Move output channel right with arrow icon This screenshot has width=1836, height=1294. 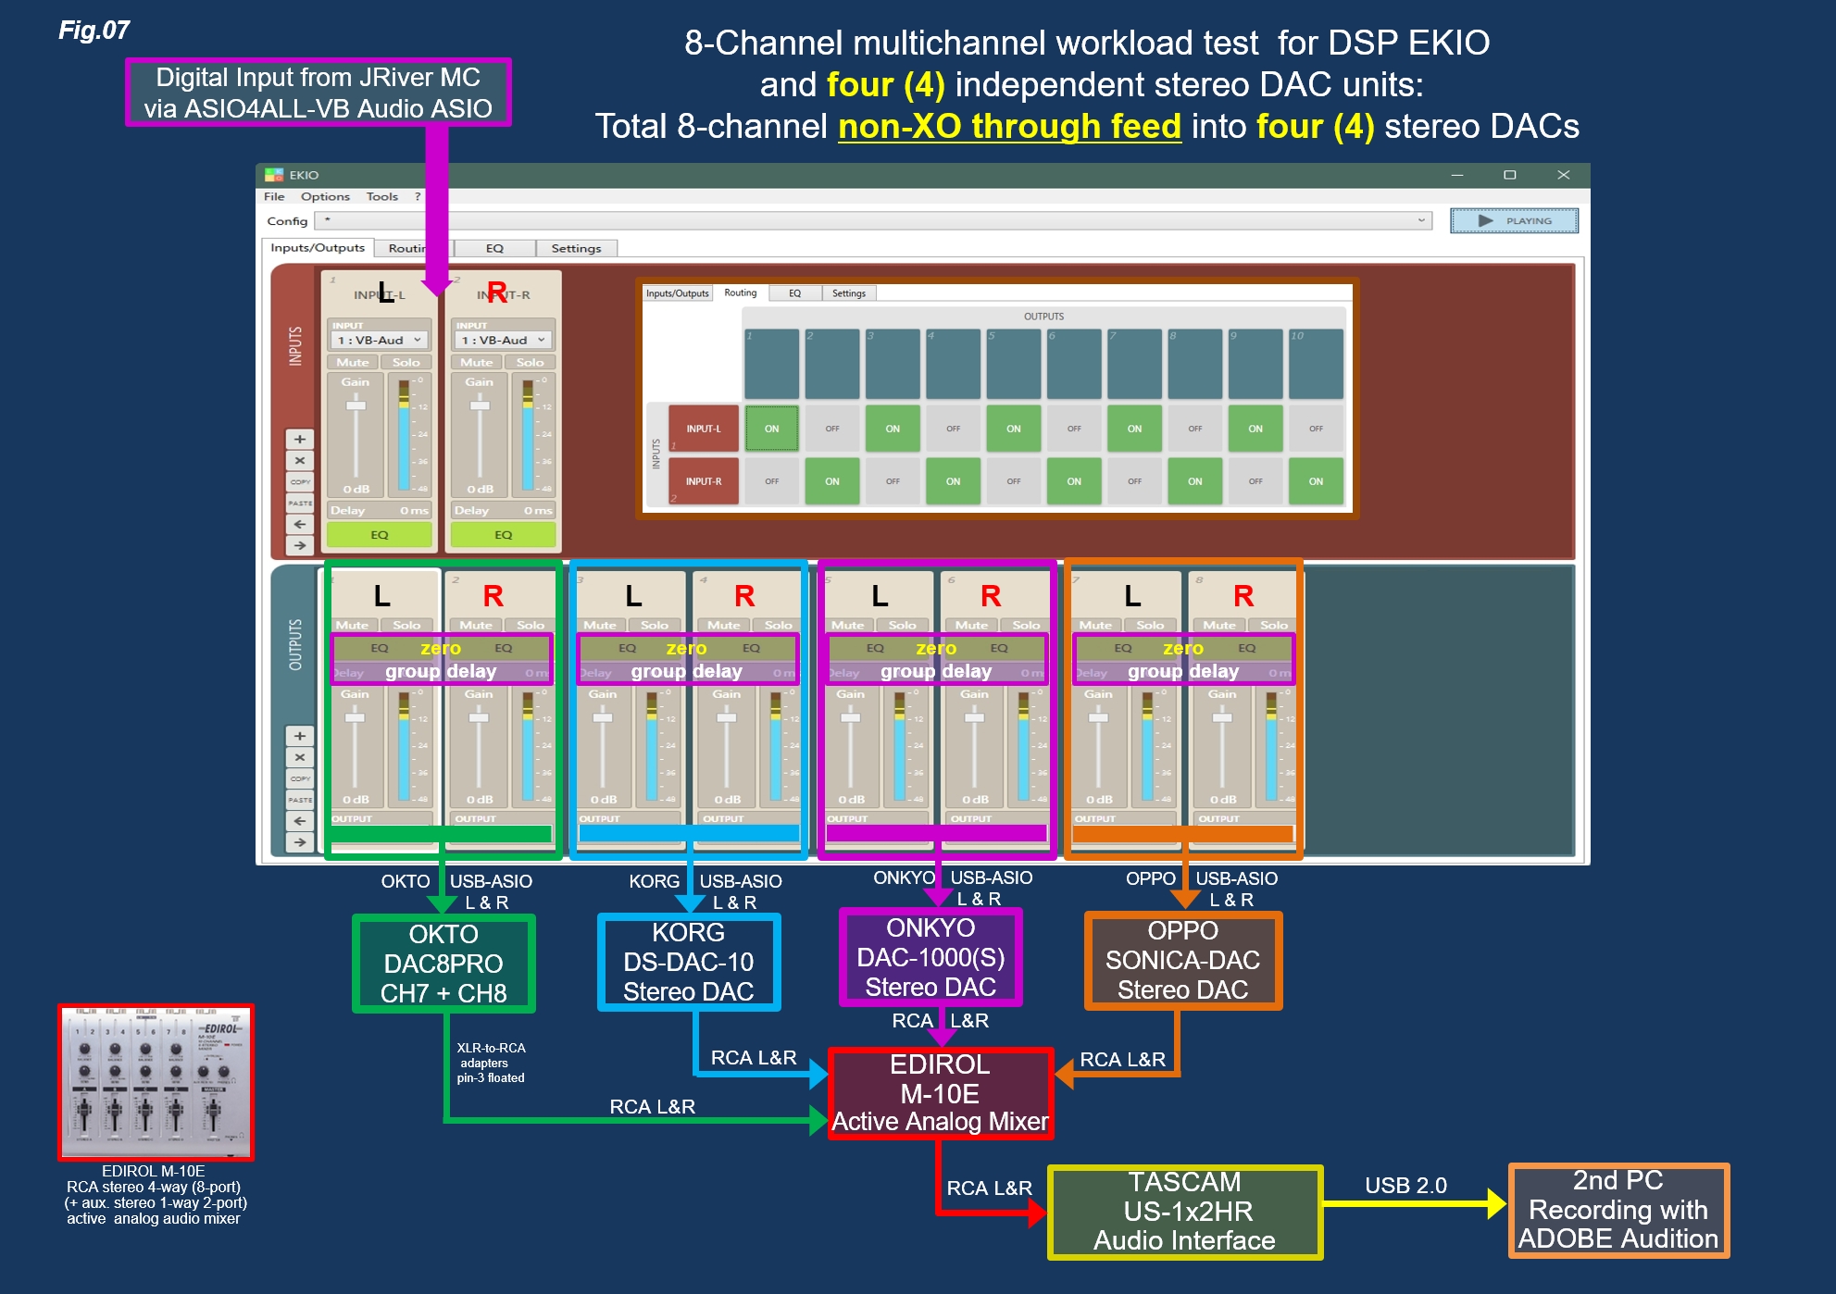click(299, 842)
